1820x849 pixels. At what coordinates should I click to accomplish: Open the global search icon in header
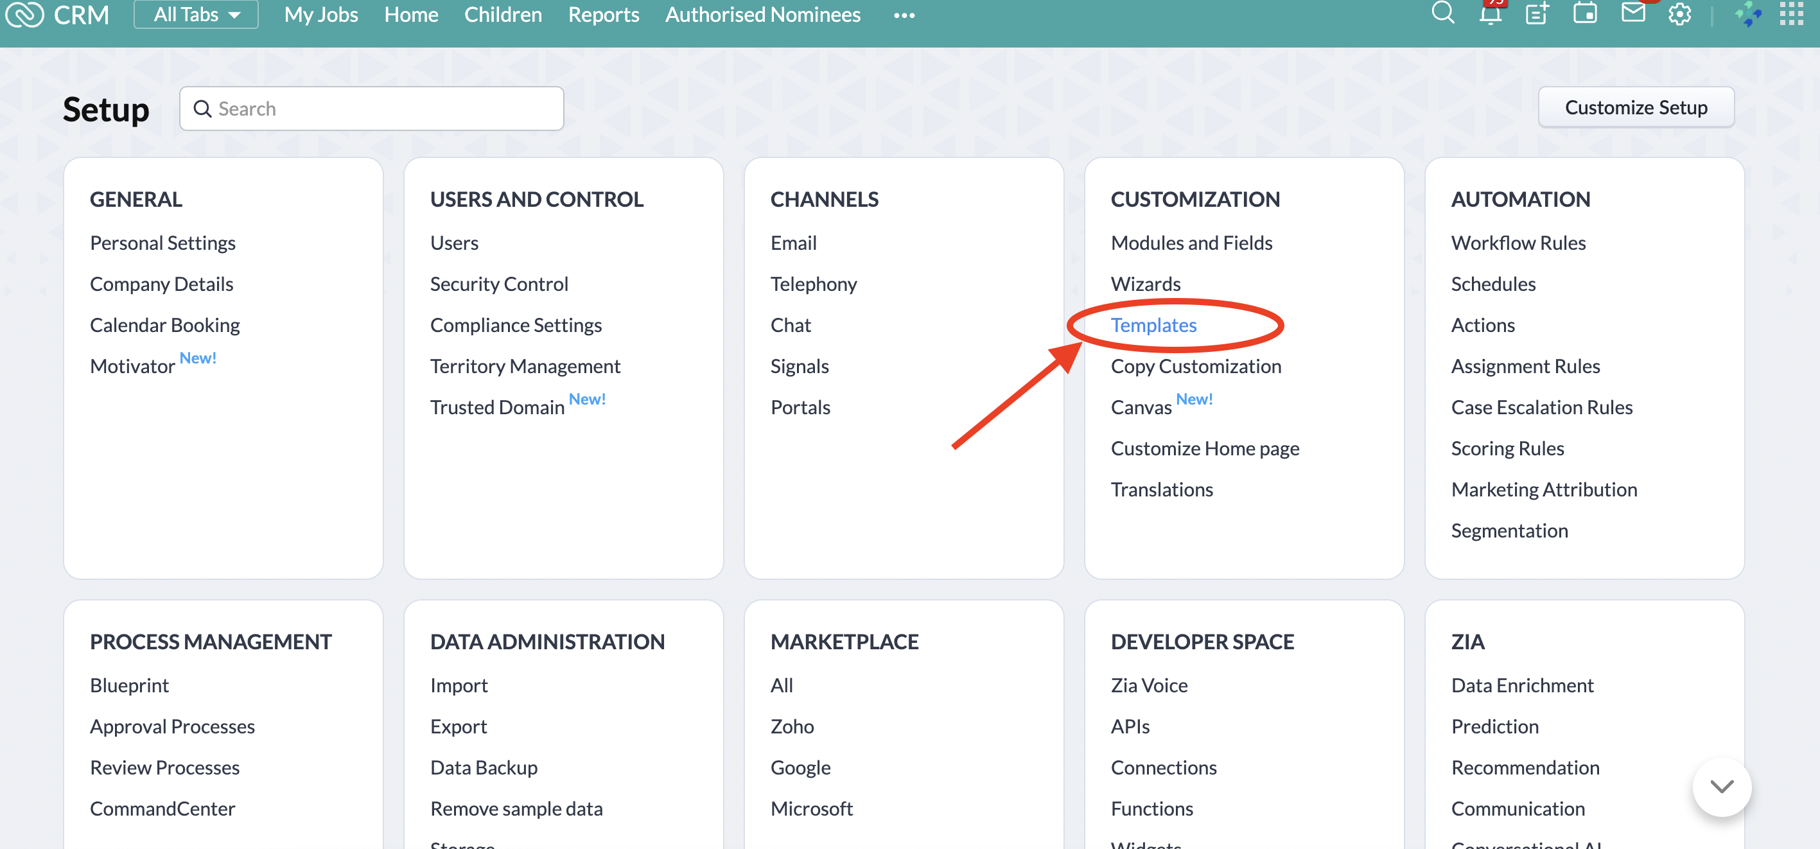1443,13
